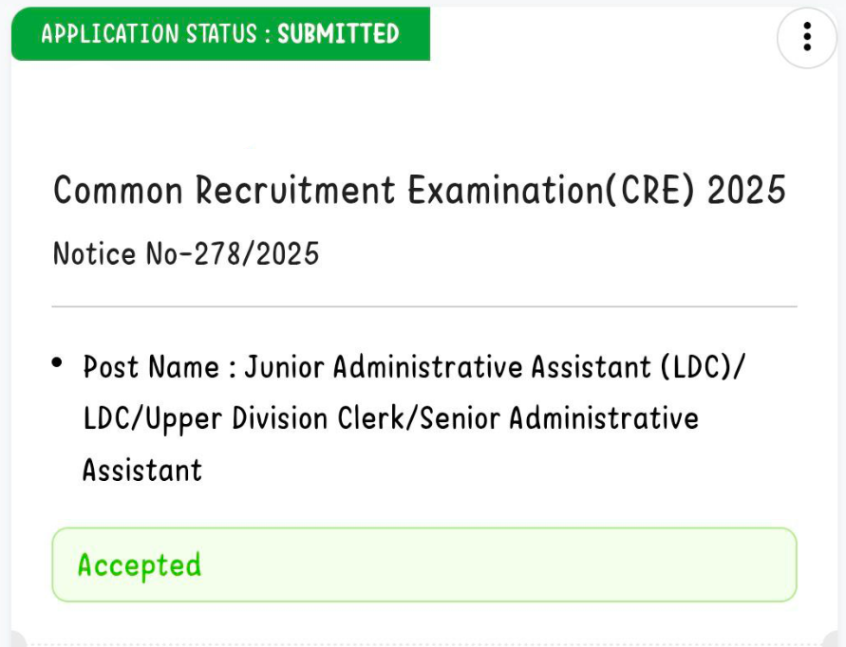Image resolution: width=846 pixels, height=647 pixels.
Task: Click the dotted separator at the card bottom
Action: tap(424, 644)
